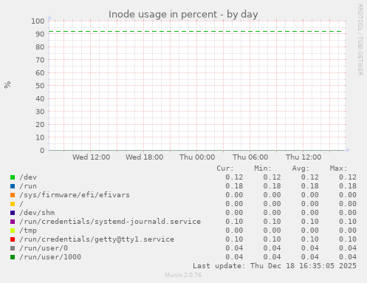Click the Wed 12:00 axis label
The width and height of the screenshot is (367, 283).
tap(91, 157)
